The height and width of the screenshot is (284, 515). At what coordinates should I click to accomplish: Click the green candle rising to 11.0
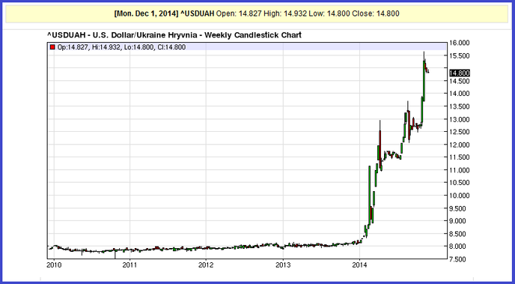[x=369, y=196]
